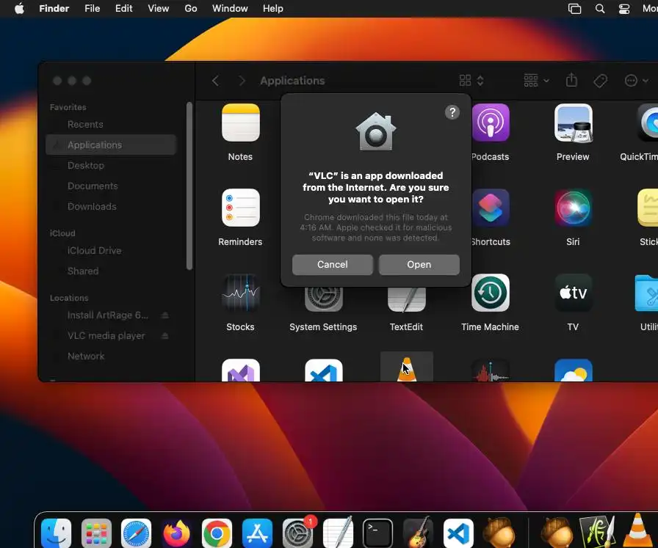Select the Notes app icon

(x=240, y=123)
